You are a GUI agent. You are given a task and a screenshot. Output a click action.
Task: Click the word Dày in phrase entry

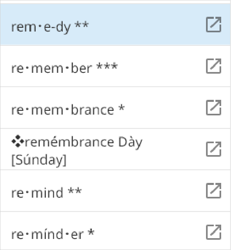[x=130, y=142]
